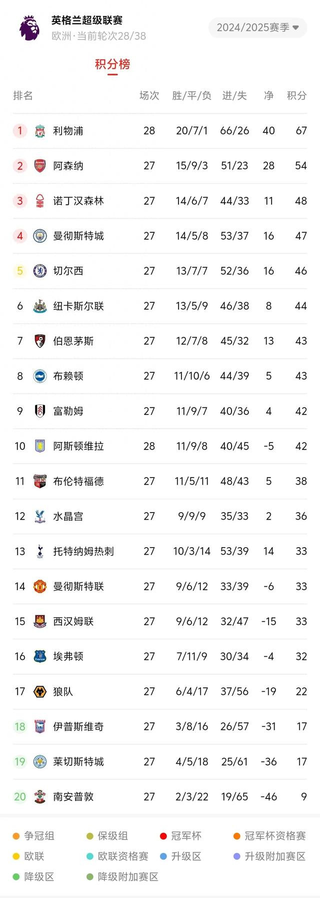Viewport: 320px width, 898px height.
Task: Click the Manchester United crest
Action: tap(40, 587)
